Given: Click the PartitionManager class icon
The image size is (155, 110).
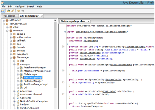Looking at the screenshot, I should 21,81.
